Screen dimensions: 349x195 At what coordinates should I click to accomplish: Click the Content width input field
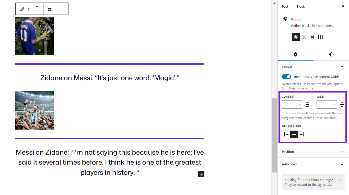point(290,105)
